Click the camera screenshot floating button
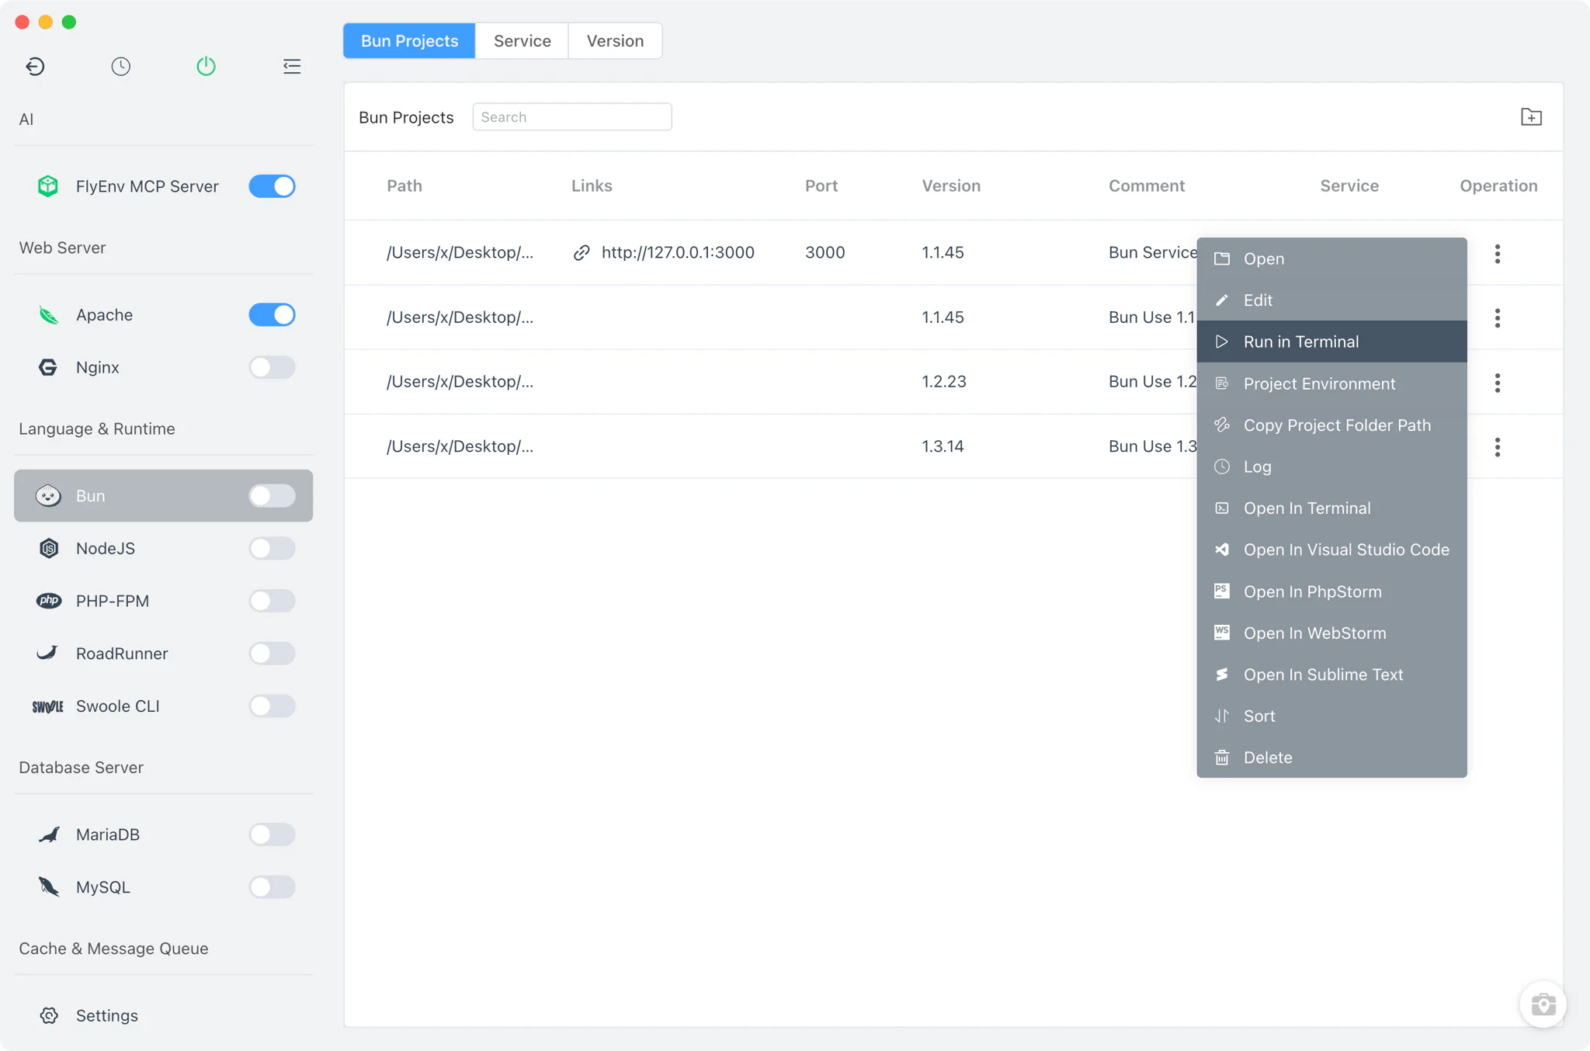The width and height of the screenshot is (1590, 1051). click(1543, 1004)
